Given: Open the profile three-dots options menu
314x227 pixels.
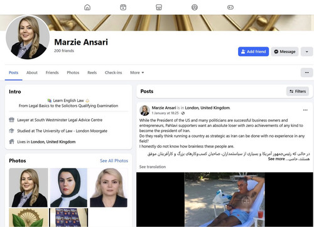Looking at the screenshot, I should pos(306,72).
